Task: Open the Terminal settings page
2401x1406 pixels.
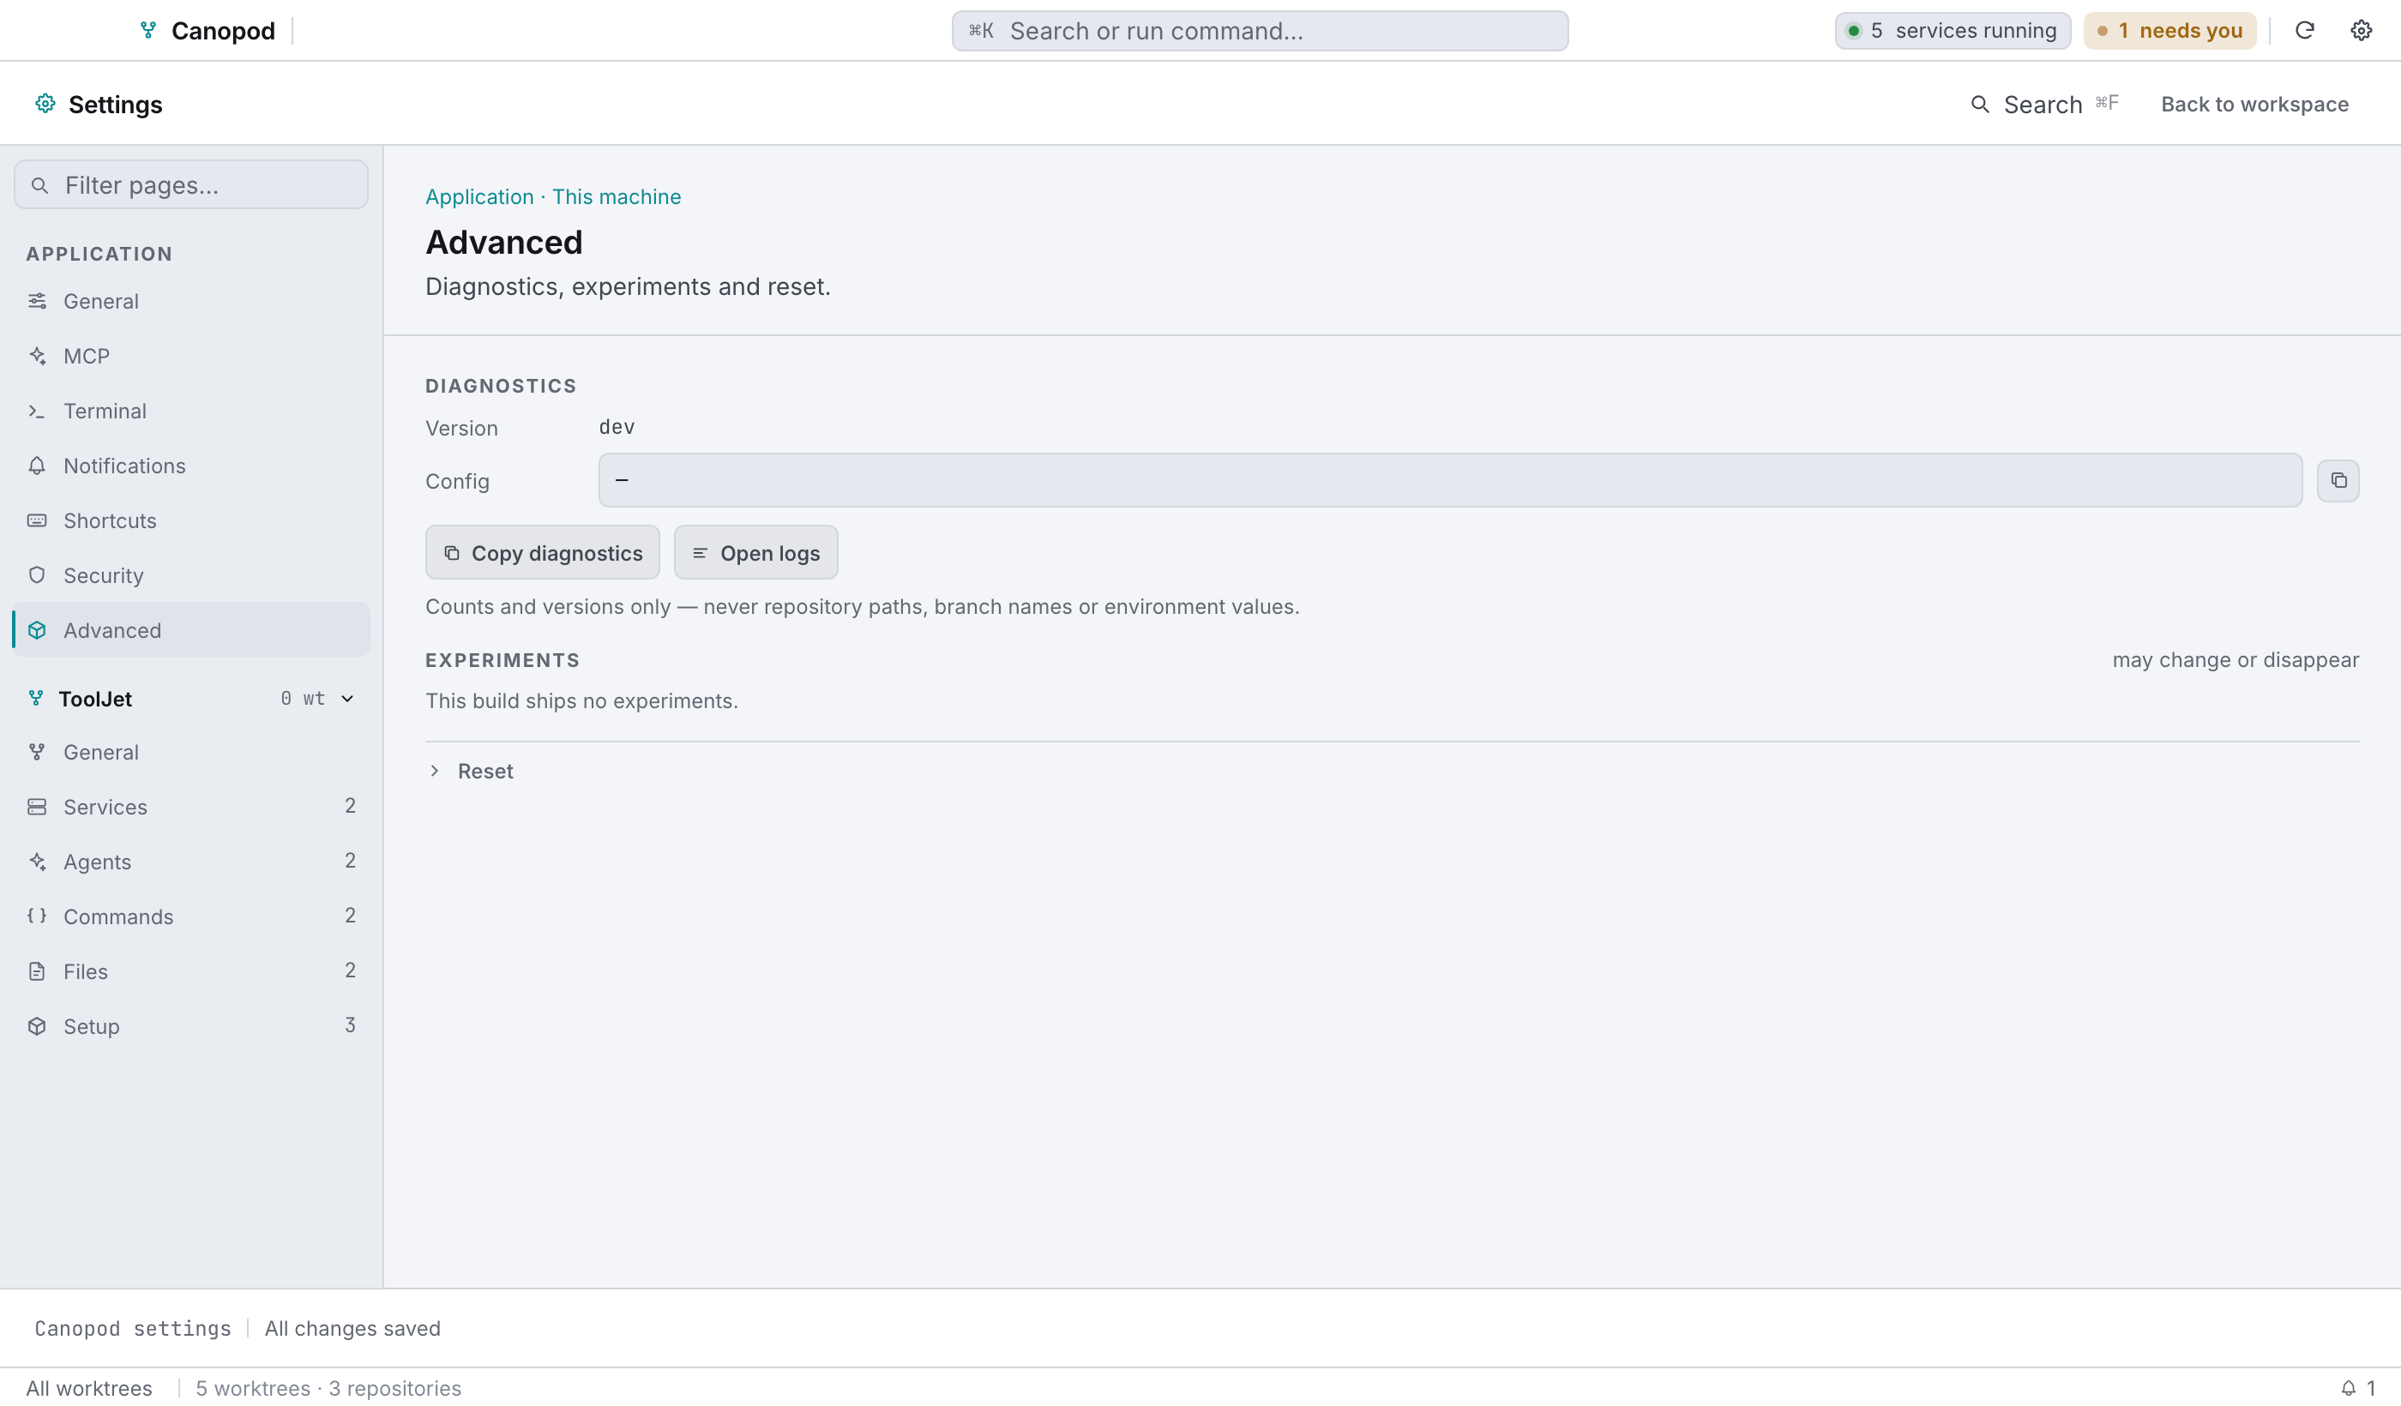Action: pyautogui.click(x=190, y=411)
